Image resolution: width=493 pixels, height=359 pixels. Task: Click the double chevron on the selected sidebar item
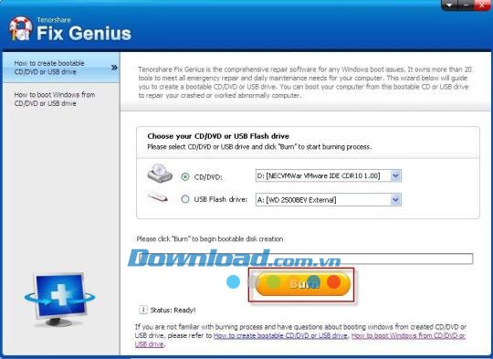114,68
